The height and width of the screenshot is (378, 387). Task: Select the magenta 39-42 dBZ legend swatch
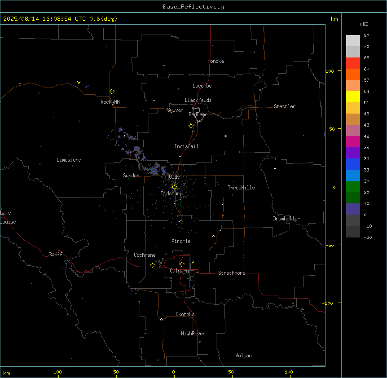click(x=353, y=141)
